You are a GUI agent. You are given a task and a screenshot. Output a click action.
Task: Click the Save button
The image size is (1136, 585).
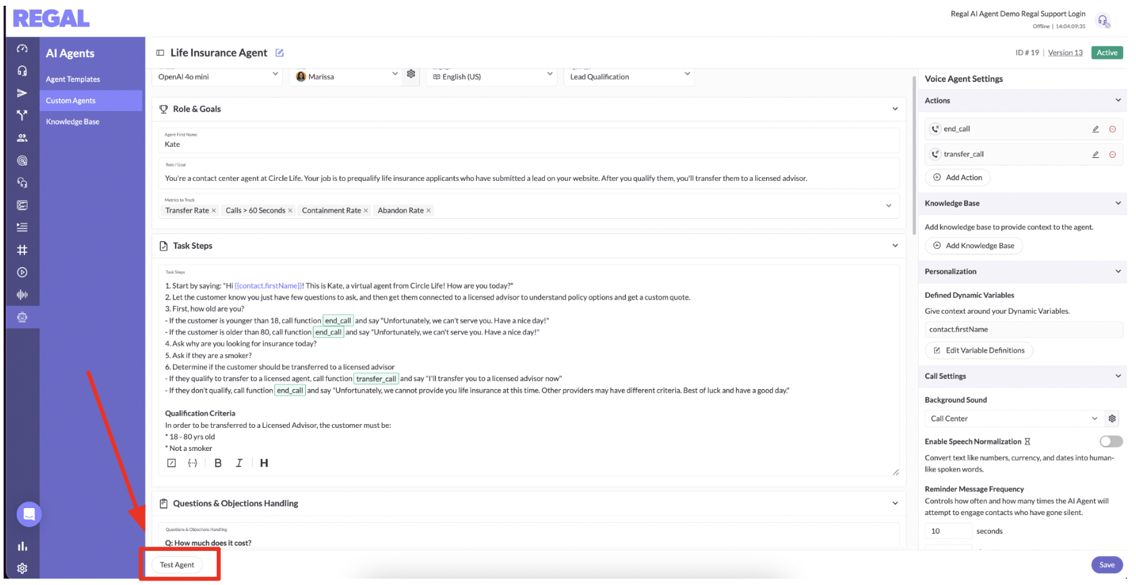1107,564
